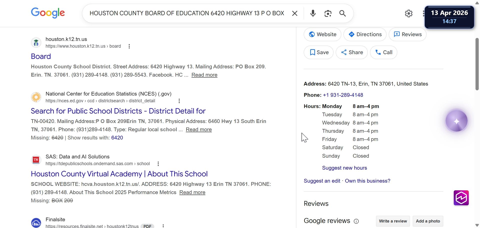480x228 pixels.
Task: Click the info icon beside Google reviews
Action: click(x=356, y=221)
